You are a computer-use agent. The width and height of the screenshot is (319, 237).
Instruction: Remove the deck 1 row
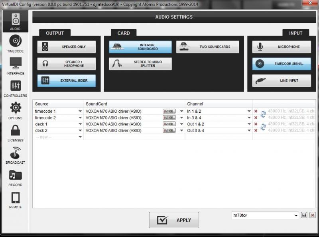point(256,124)
